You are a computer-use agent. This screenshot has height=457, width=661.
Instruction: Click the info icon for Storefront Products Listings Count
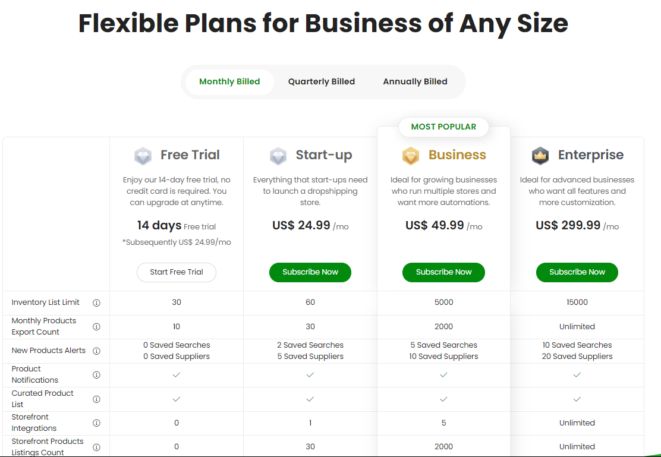tap(96, 447)
